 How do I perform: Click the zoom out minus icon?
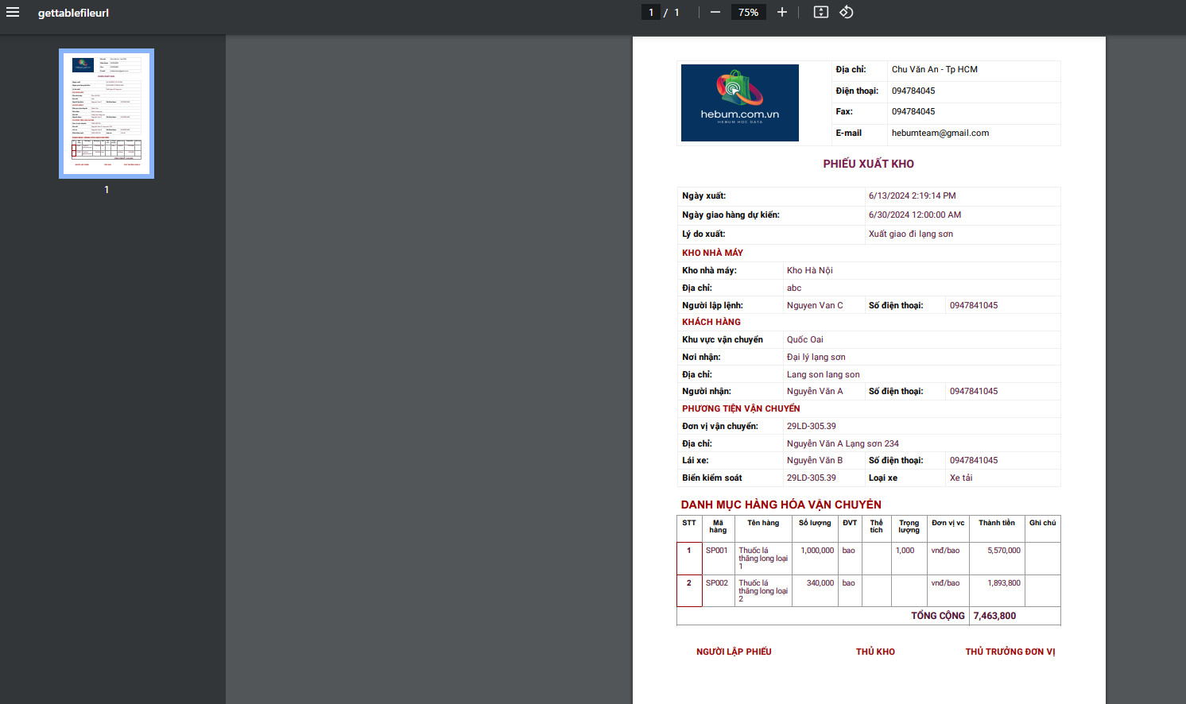tap(715, 12)
